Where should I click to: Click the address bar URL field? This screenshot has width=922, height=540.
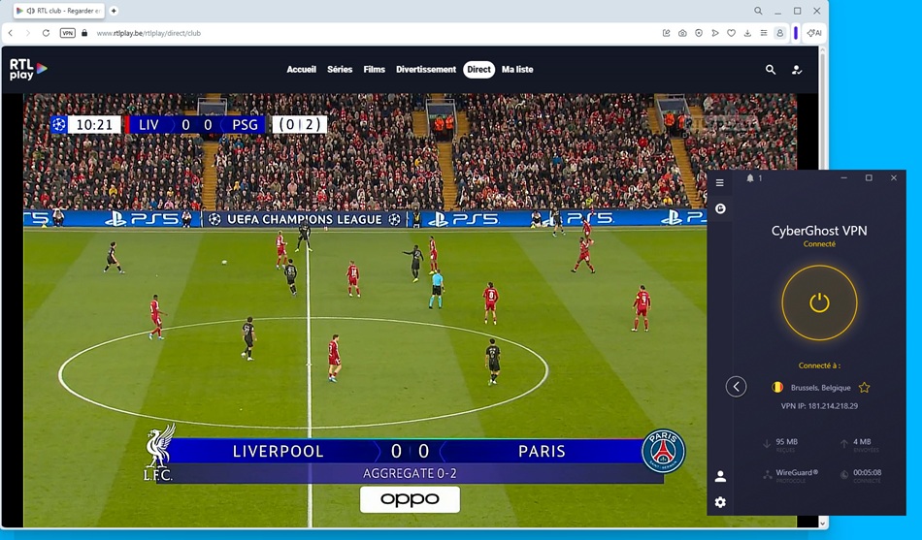pyautogui.click(x=148, y=33)
